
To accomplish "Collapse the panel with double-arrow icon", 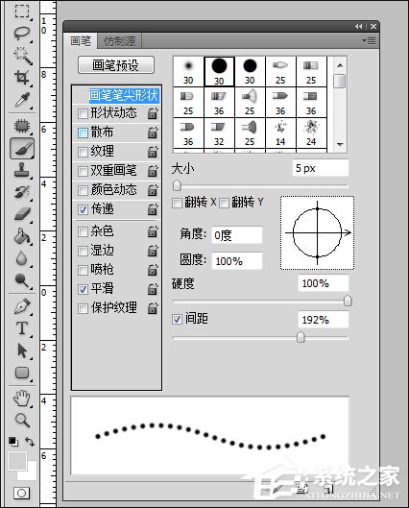I will coord(358,27).
